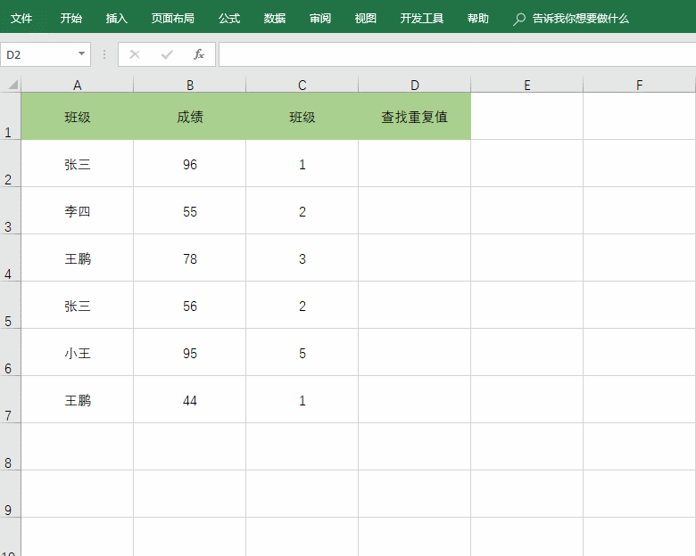Select the score cell 56
696x556 pixels.
tap(189, 305)
